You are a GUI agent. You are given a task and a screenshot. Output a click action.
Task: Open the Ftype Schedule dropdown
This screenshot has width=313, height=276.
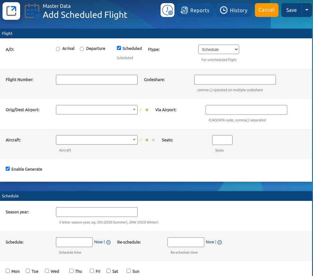(218, 49)
